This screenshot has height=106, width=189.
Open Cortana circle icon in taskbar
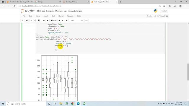coord(49,104)
